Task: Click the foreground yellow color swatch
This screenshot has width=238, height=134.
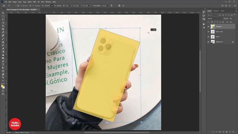Action: (2, 86)
